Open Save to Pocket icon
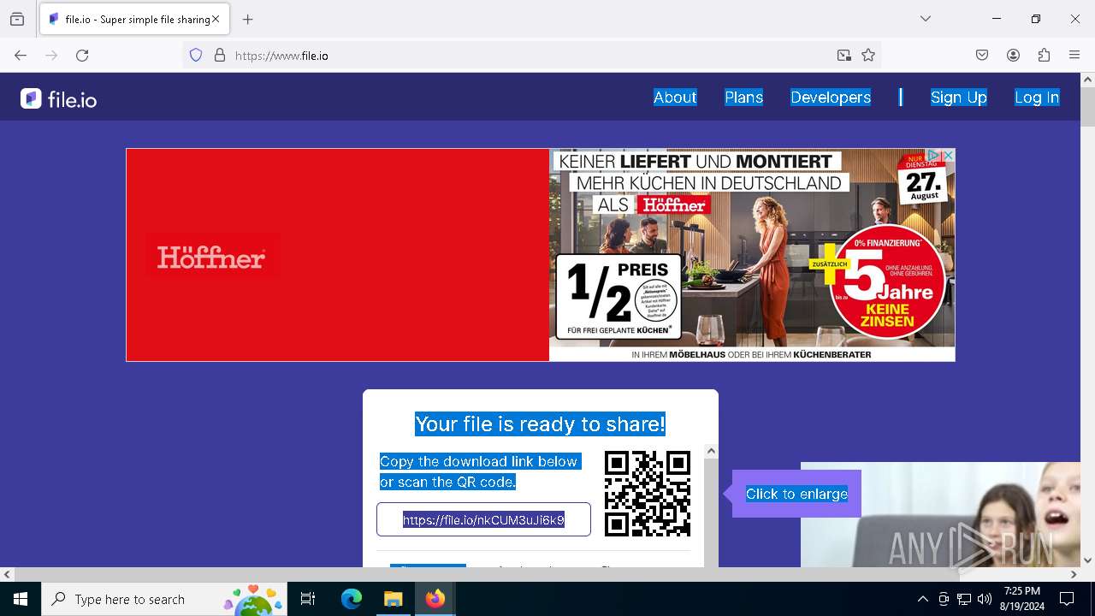 [x=982, y=56]
